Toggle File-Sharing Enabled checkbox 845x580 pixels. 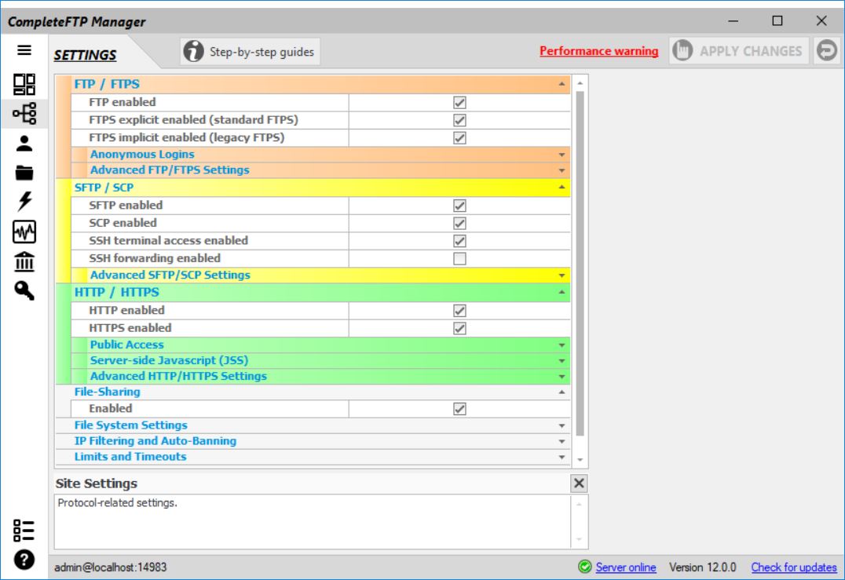tap(459, 409)
